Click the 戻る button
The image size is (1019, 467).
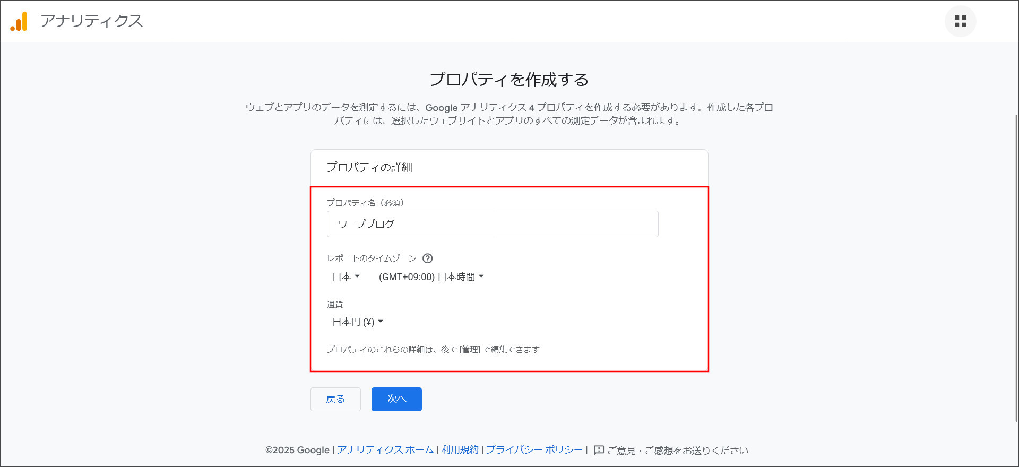(335, 399)
